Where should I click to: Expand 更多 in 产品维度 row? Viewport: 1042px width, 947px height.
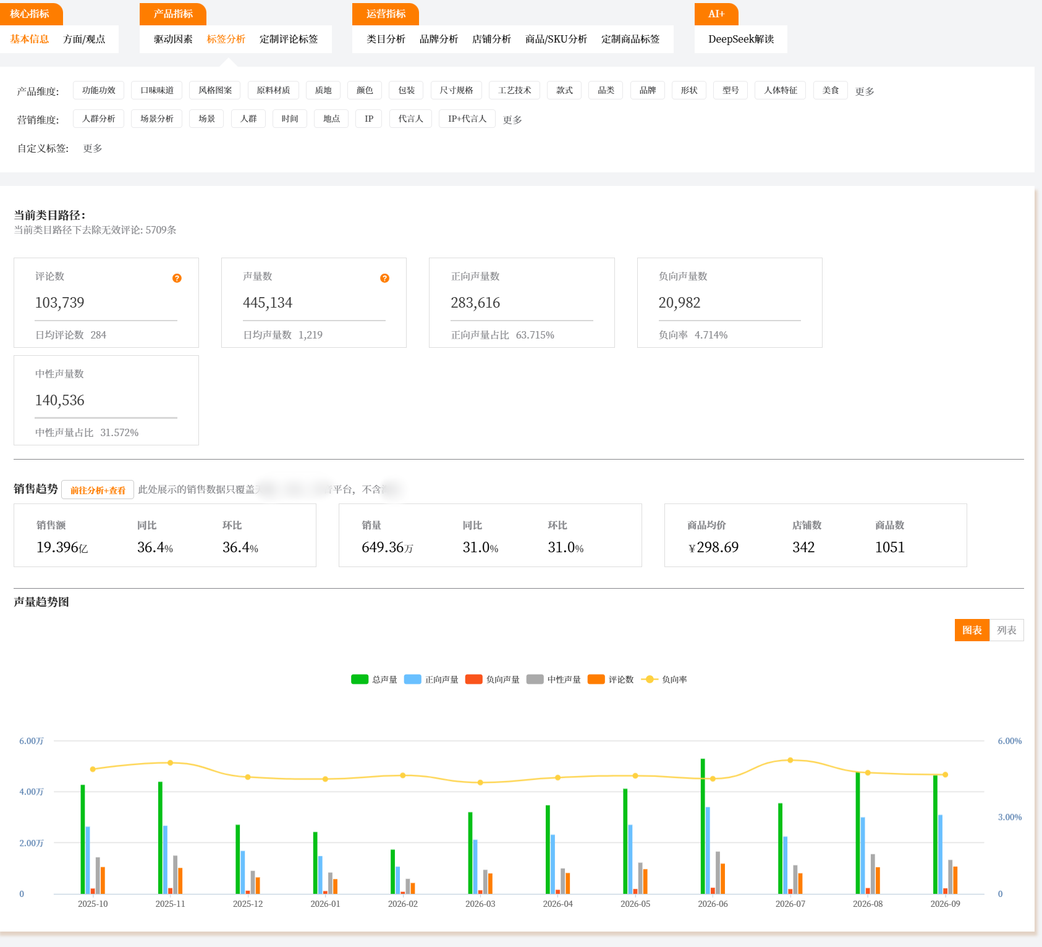[x=865, y=91]
